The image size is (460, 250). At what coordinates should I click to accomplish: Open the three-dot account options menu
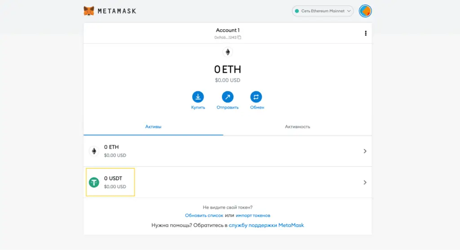click(x=366, y=33)
